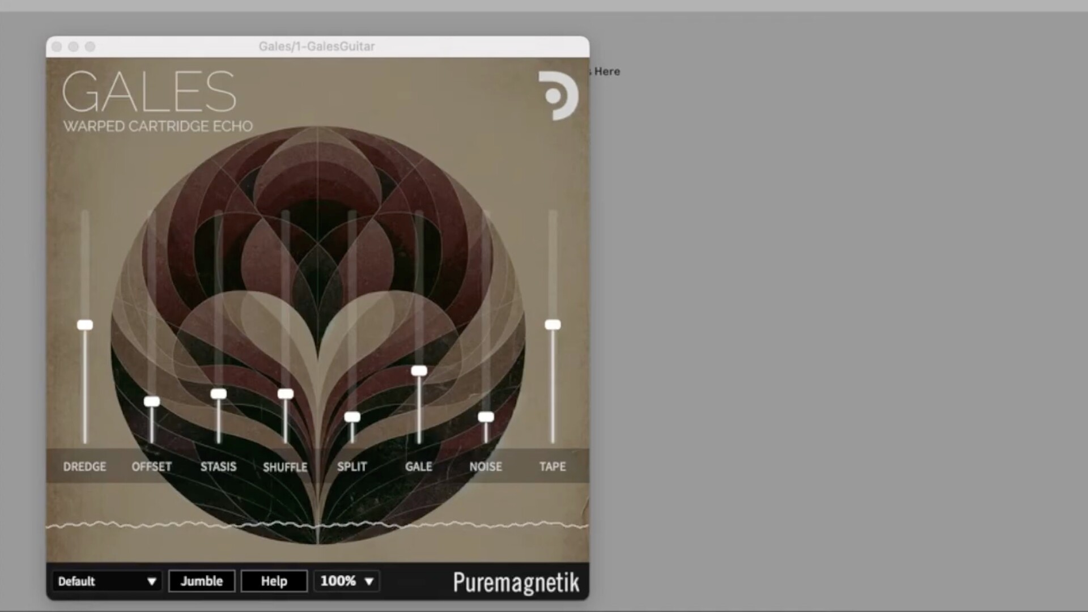Click the DREDGE label

point(85,466)
